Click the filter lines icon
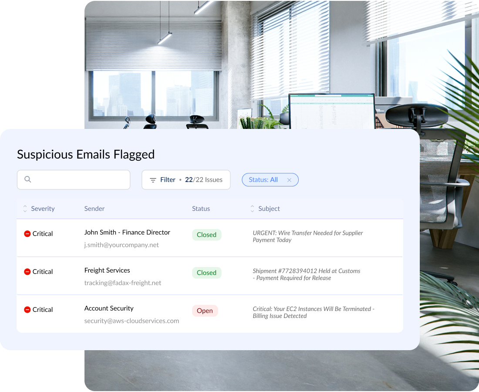479x392 pixels. [153, 180]
